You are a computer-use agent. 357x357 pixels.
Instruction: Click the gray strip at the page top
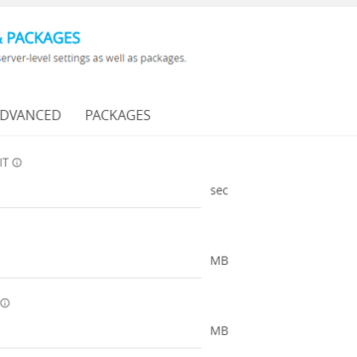coord(178,3)
